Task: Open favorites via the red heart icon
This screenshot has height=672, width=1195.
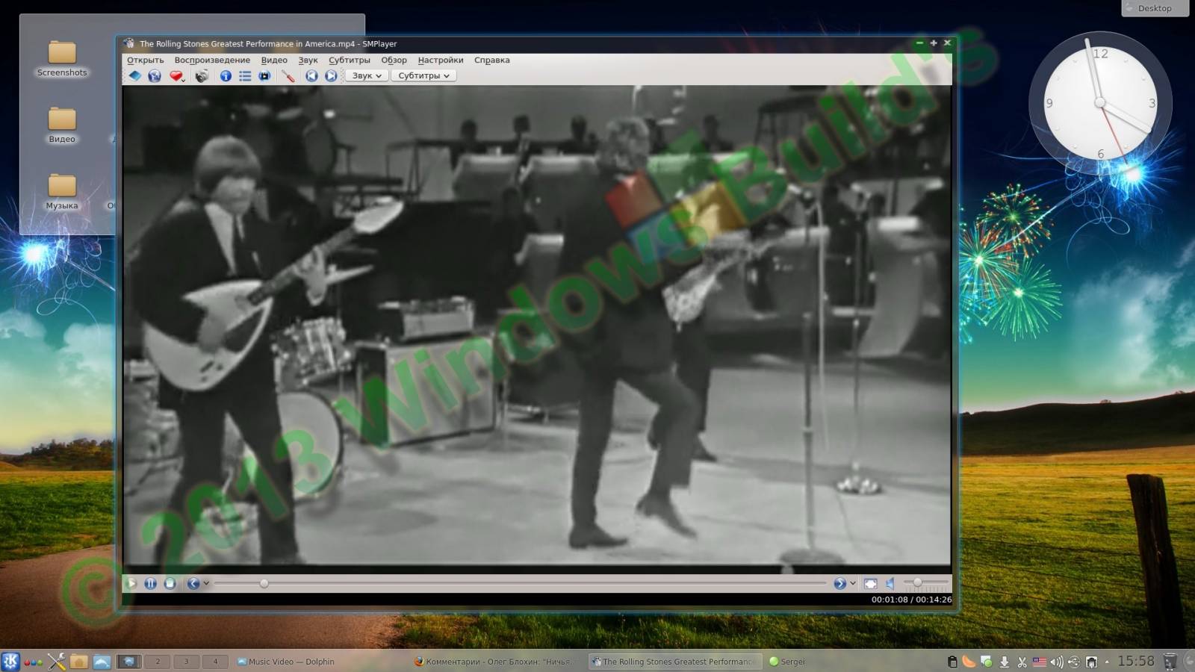Action: (x=176, y=75)
